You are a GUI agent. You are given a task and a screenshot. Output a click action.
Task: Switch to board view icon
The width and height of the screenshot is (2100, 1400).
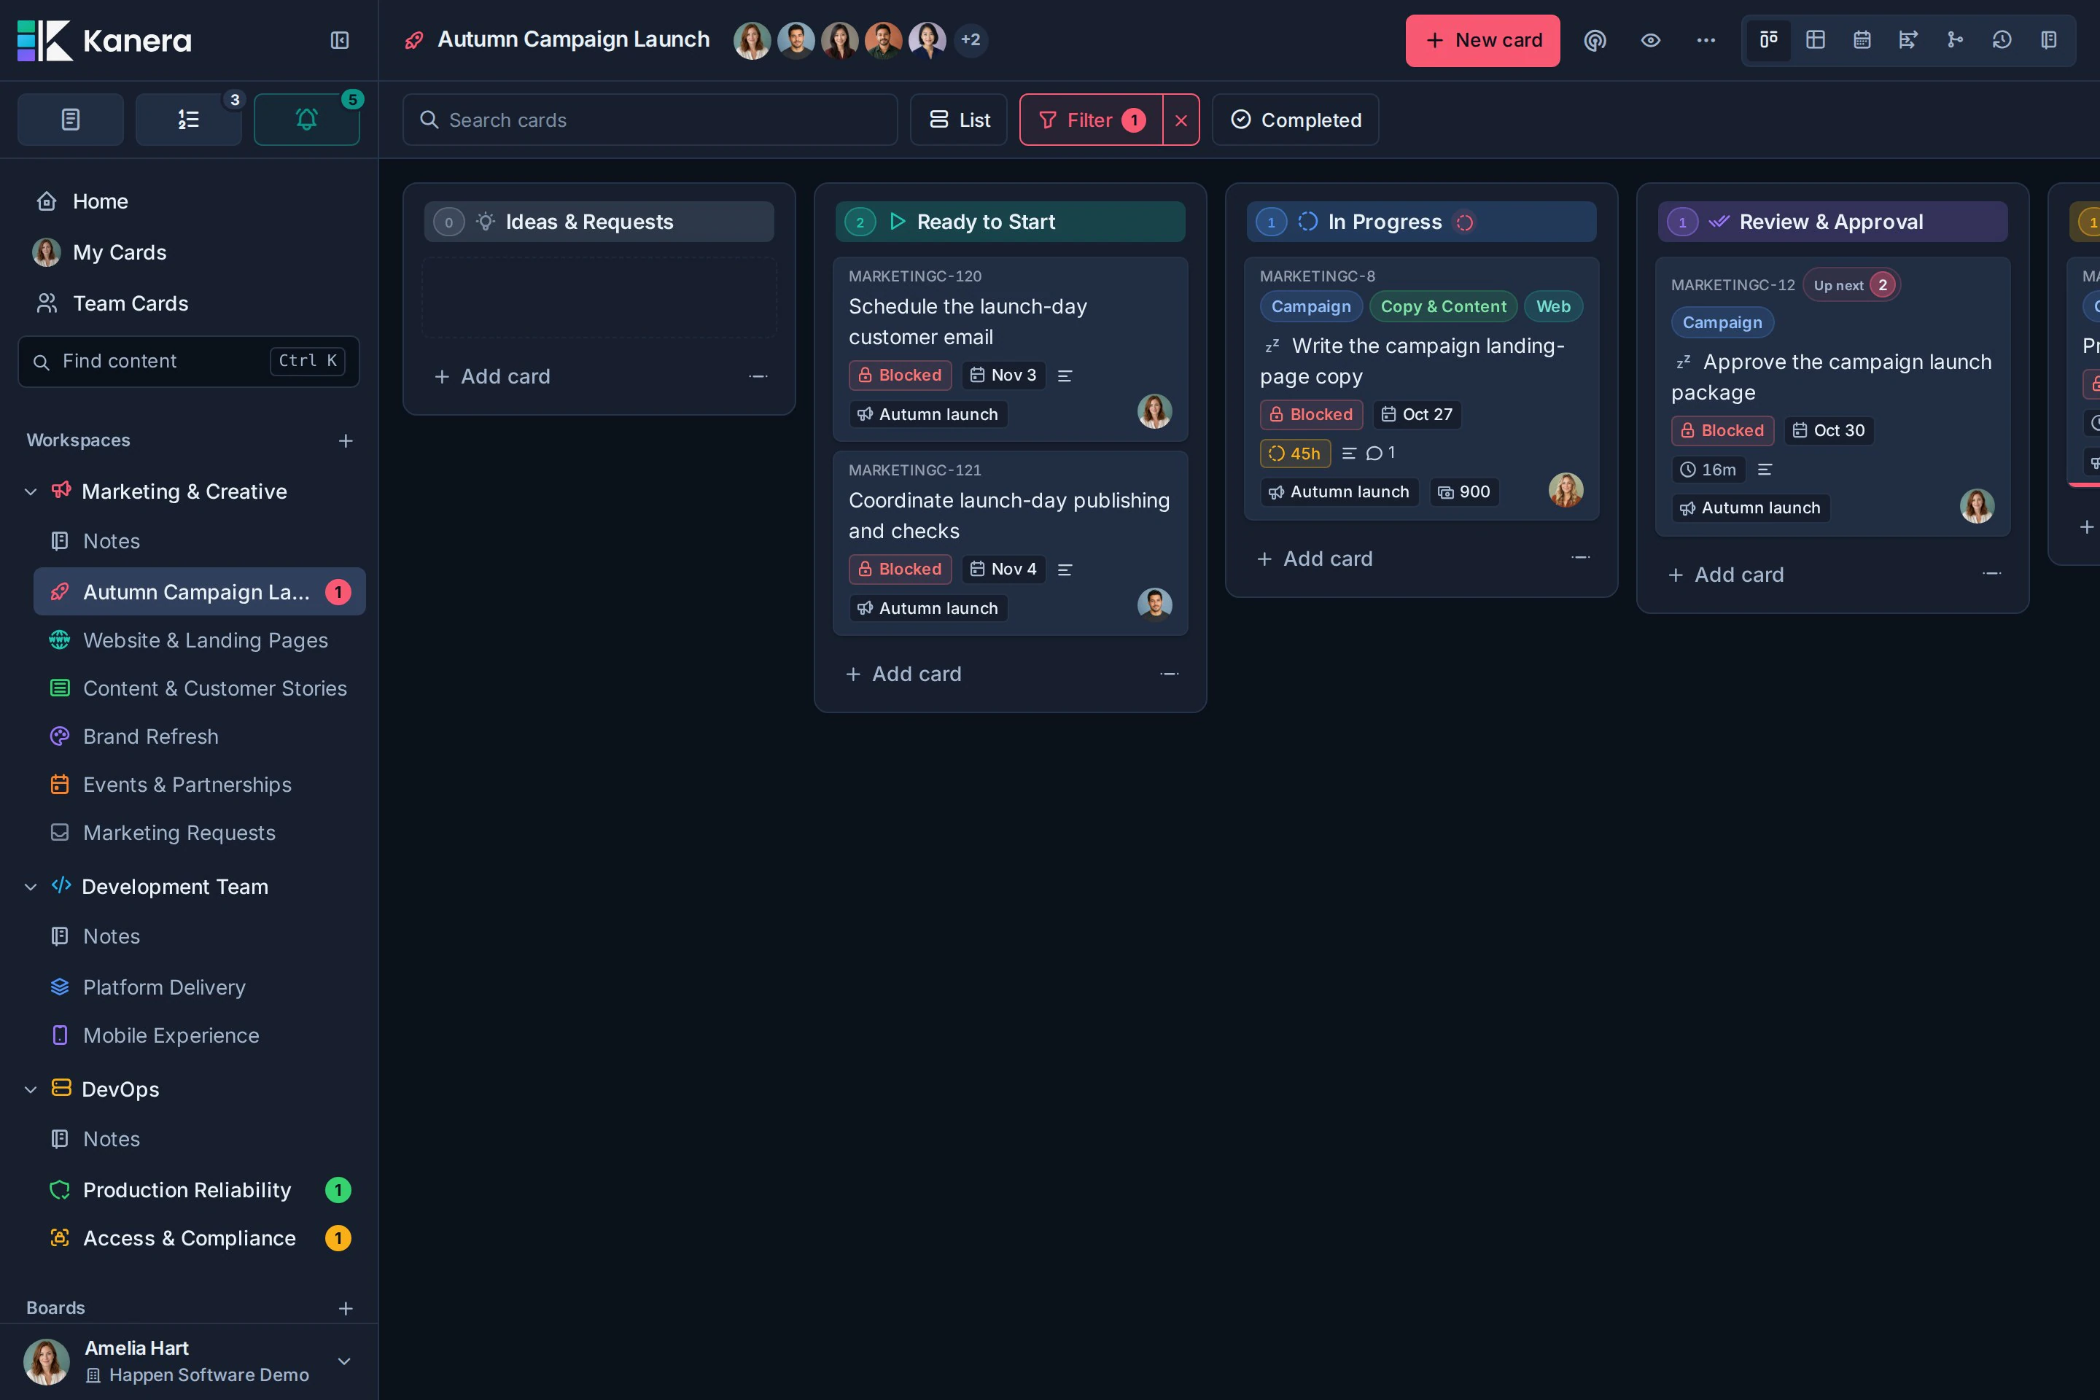(x=1769, y=40)
